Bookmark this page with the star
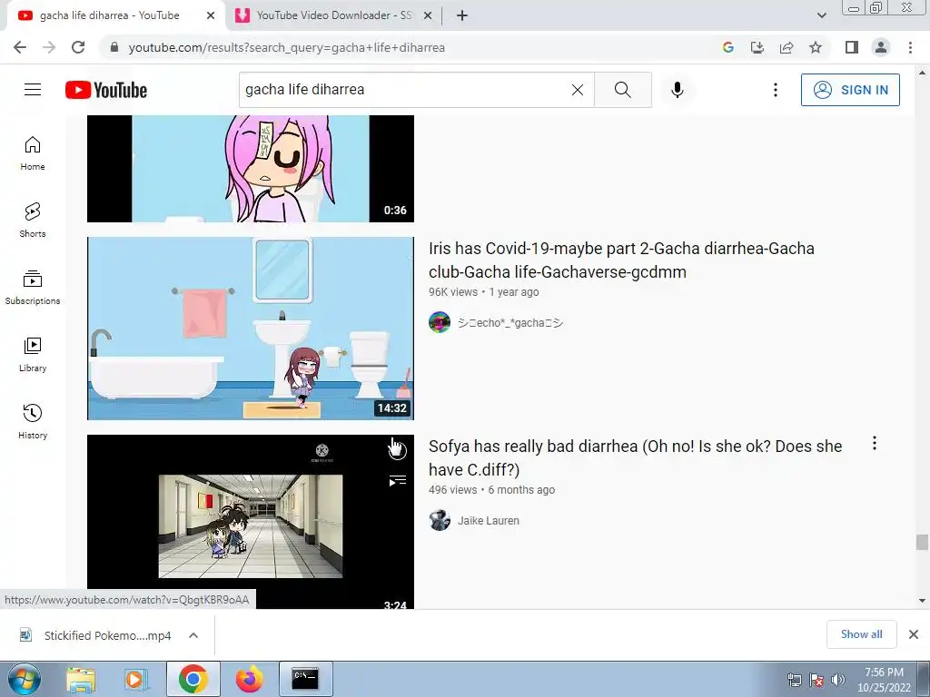The image size is (930, 697). 816,47
